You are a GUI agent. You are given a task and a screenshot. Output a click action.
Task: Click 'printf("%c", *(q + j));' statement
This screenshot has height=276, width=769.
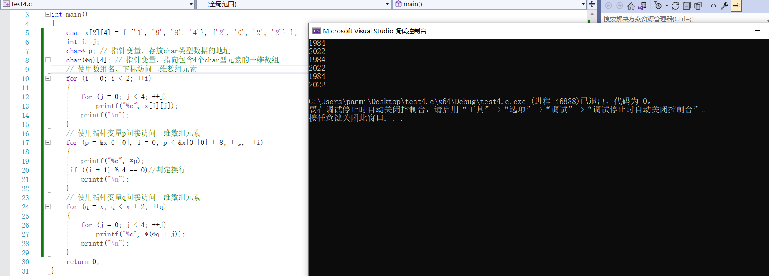point(141,234)
